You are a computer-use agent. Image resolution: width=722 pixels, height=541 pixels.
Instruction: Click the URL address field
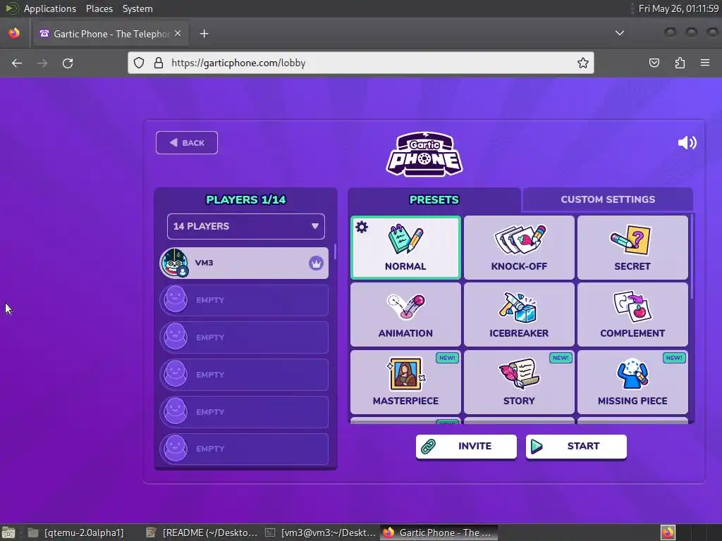361,63
